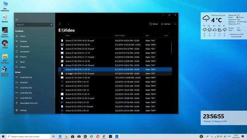Select file Action 02-03-2018 13-45-31
This screenshot has width=247, height=139.
(115, 94)
